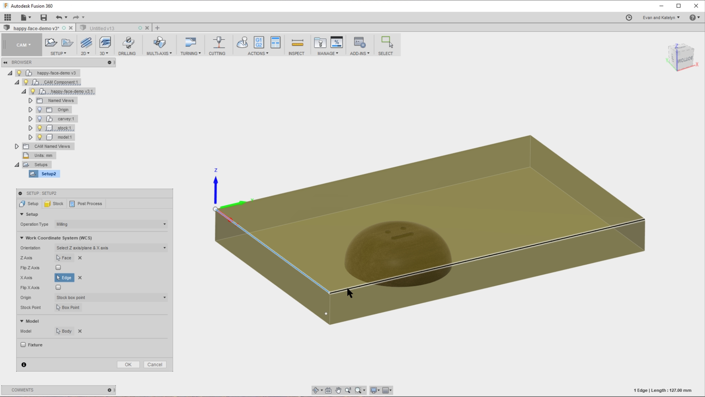The width and height of the screenshot is (705, 397).
Task: Open the Operation Type dropdown
Action: coord(110,224)
